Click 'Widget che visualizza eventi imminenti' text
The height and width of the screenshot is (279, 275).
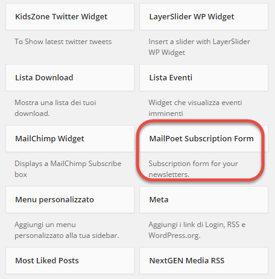(x=195, y=108)
